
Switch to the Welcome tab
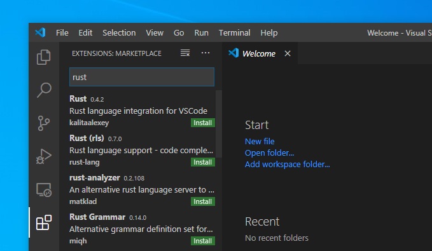click(x=260, y=53)
